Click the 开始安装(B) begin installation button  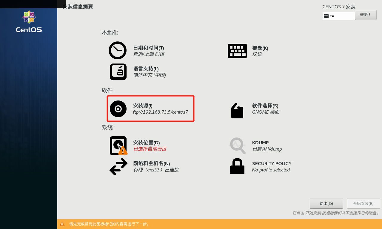(363, 204)
